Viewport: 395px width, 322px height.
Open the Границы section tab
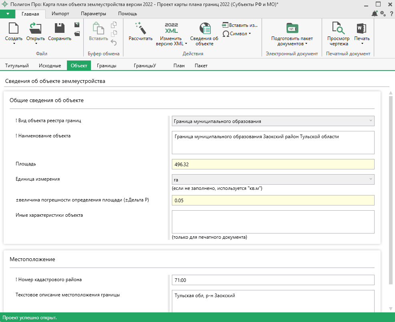(107, 66)
